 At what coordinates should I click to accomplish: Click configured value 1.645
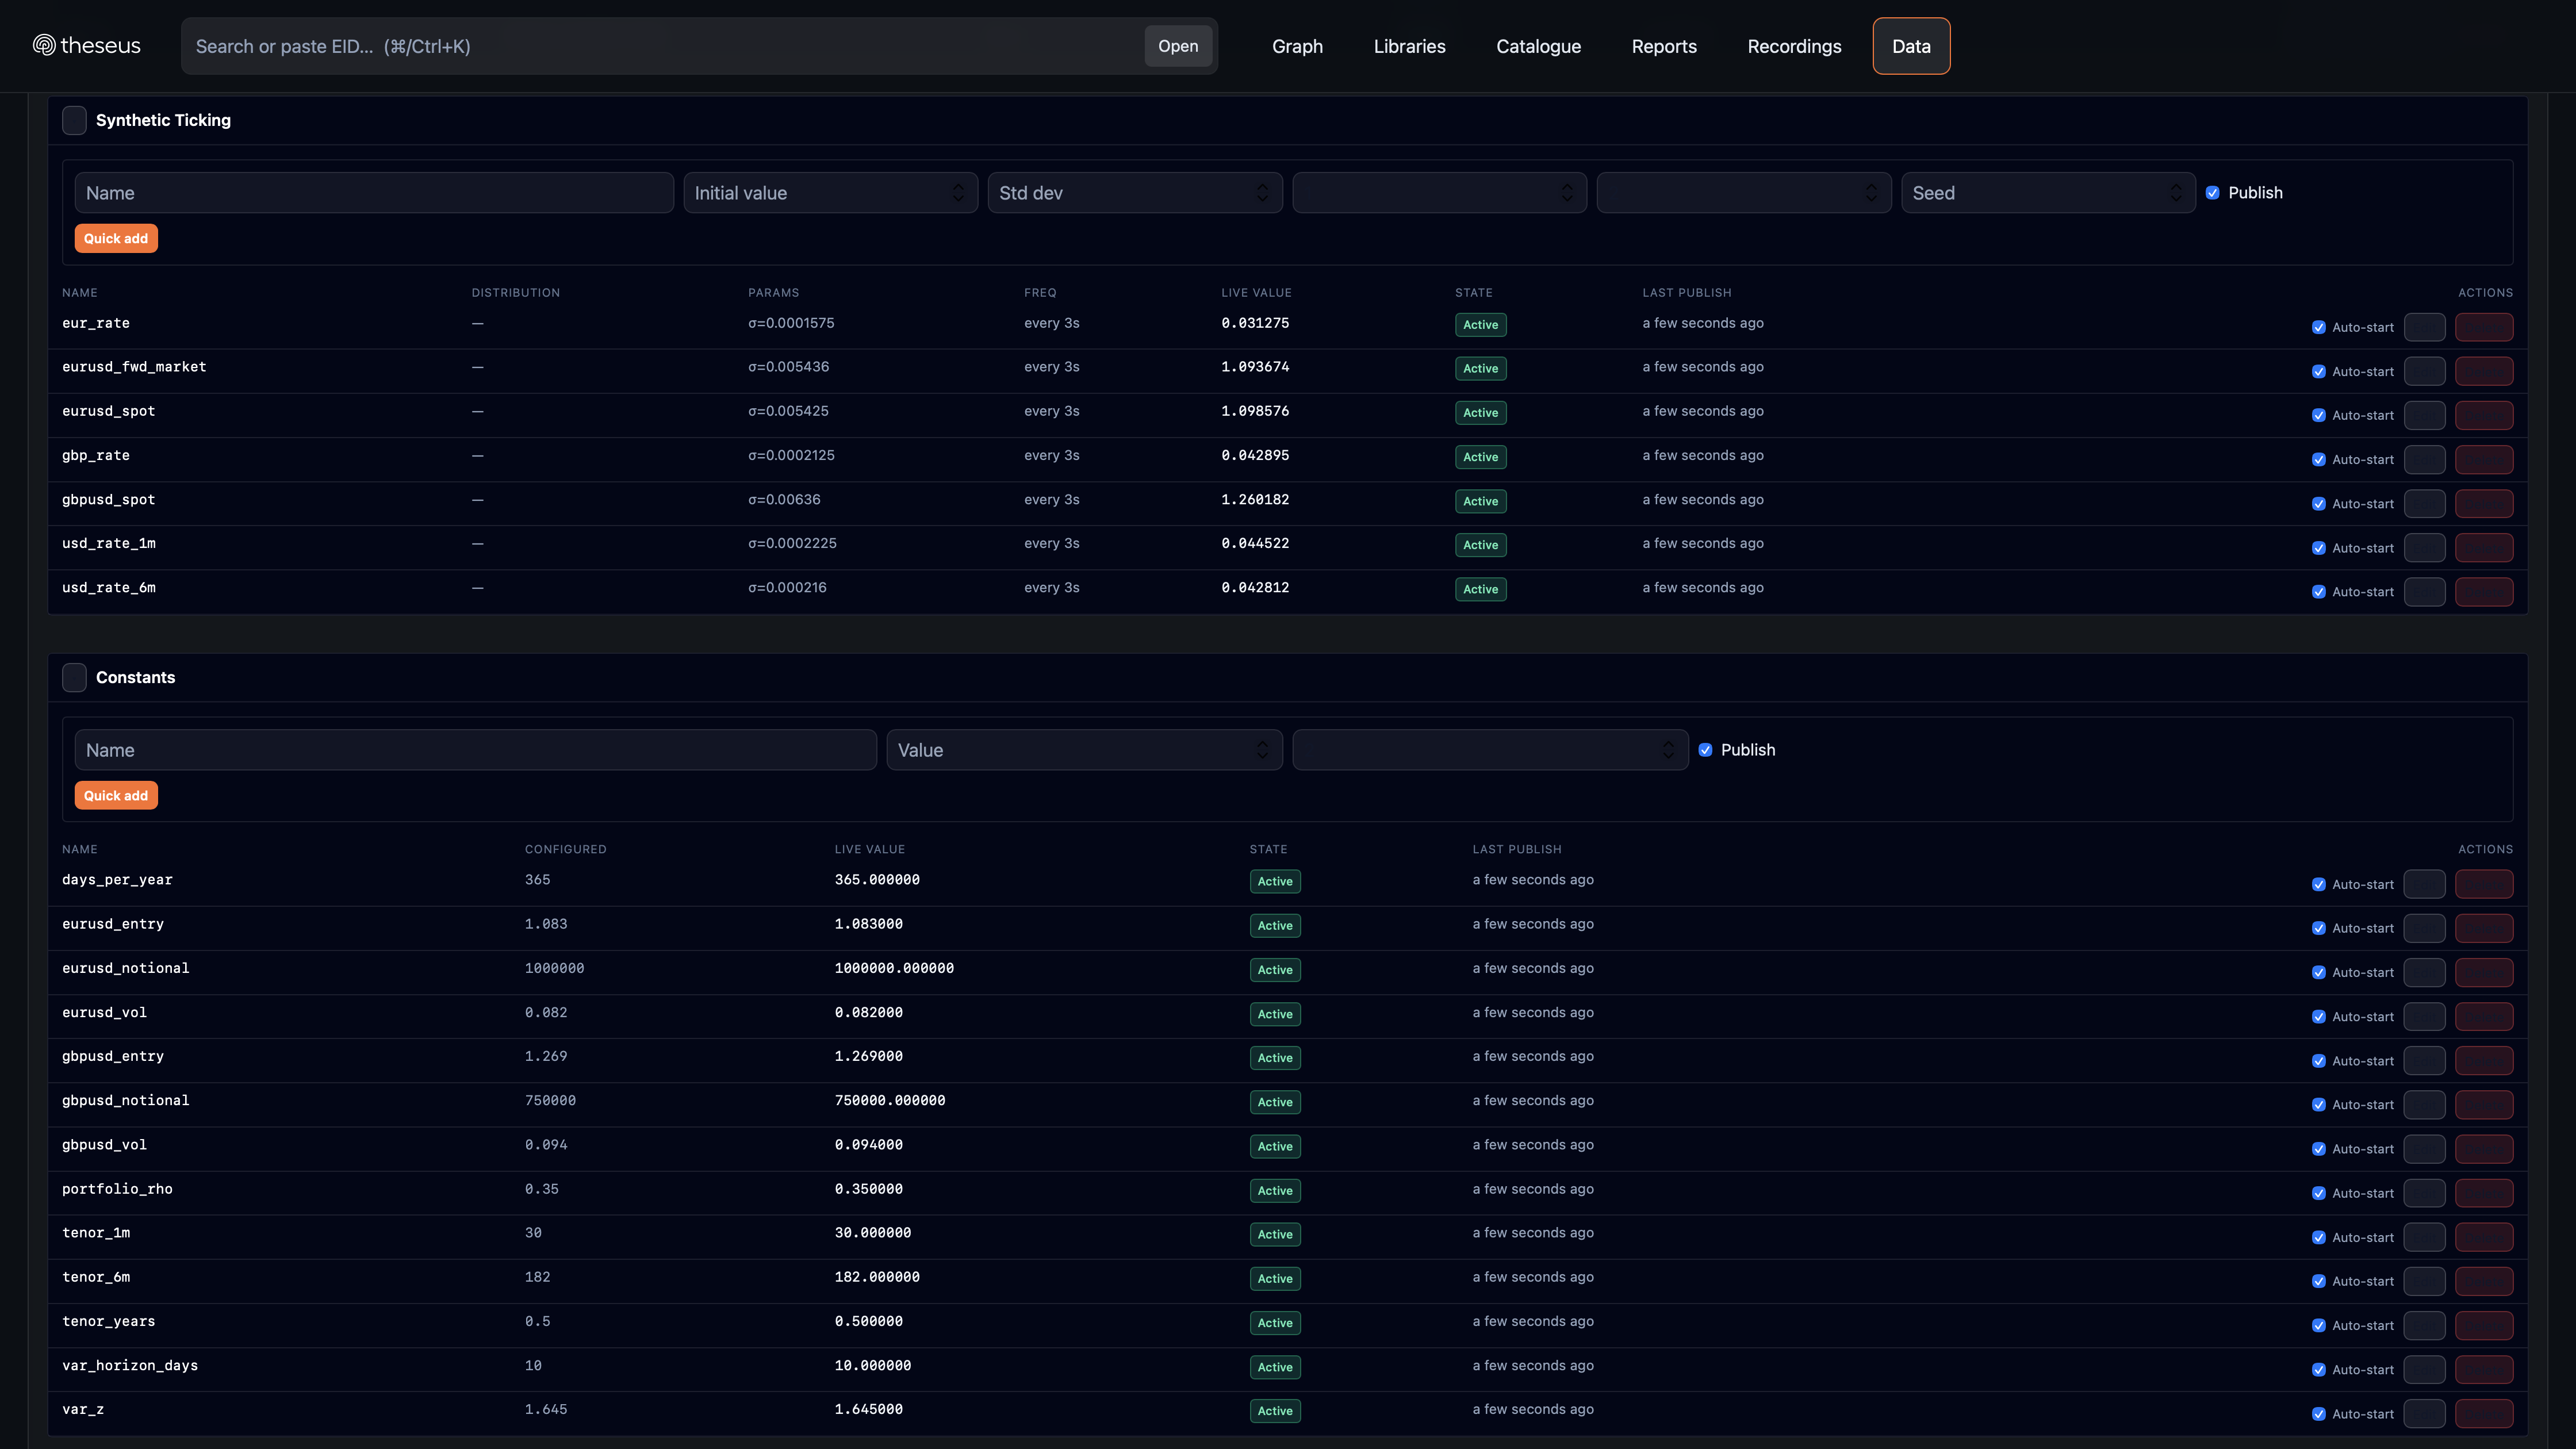tap(546, 1409)
